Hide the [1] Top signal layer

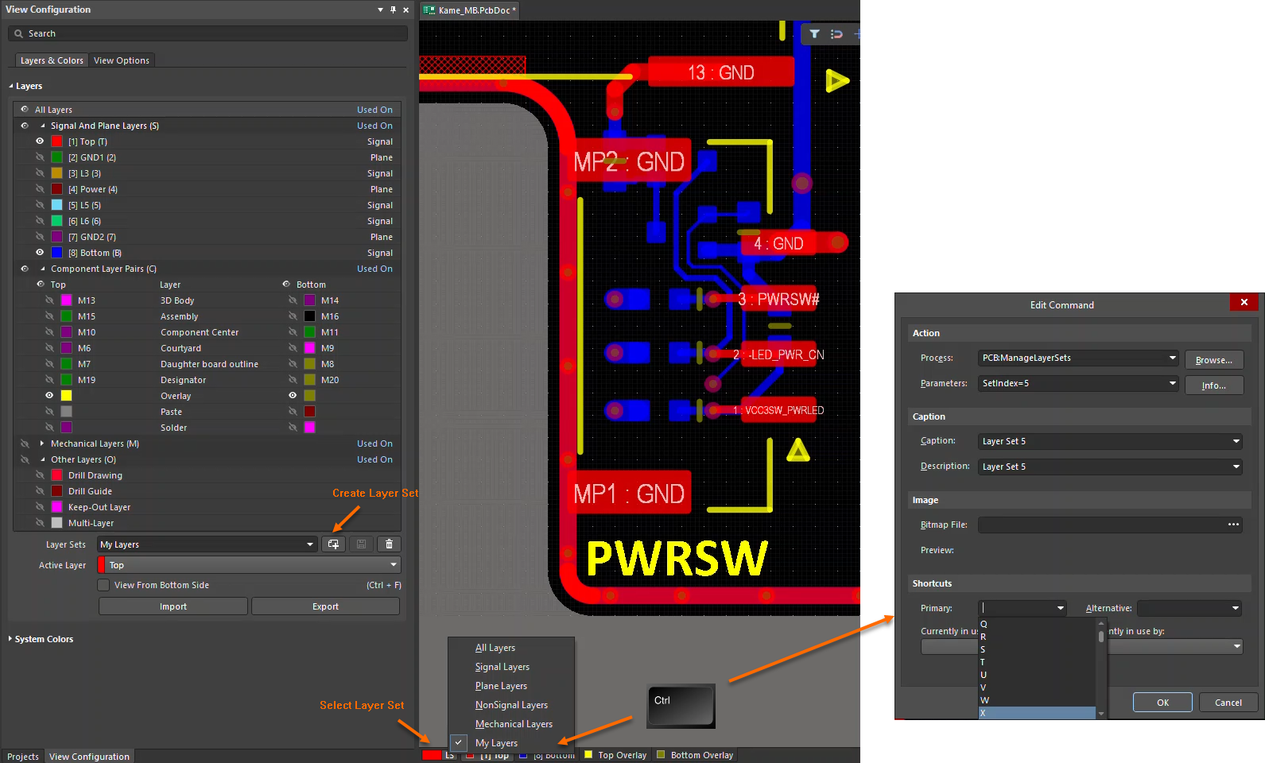tap(40, 141)
